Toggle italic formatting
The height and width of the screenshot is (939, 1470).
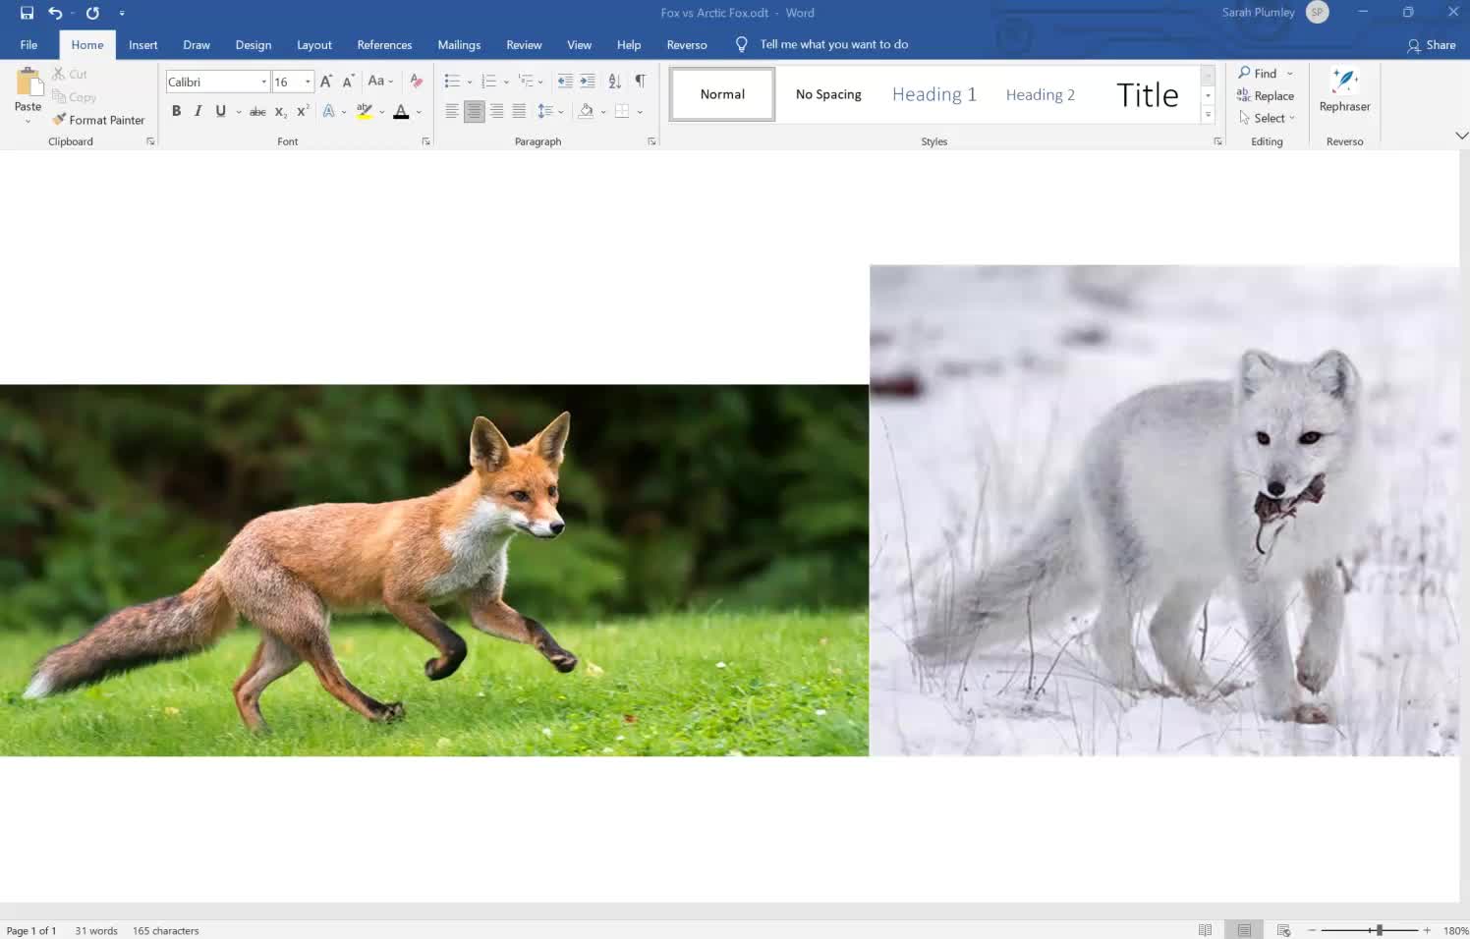[x=198, y=111]
